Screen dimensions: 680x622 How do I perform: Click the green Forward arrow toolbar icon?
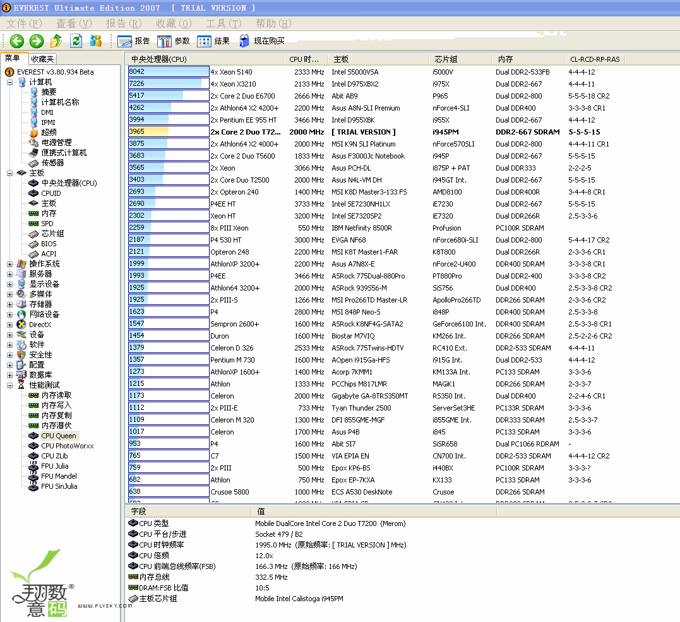(x=37, y=41)
